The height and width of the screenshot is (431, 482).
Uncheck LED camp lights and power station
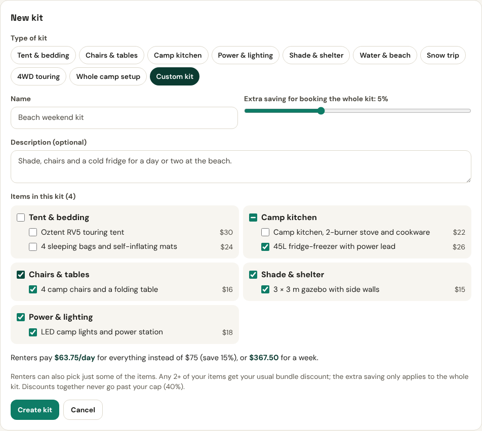click(x=33, y=332)
